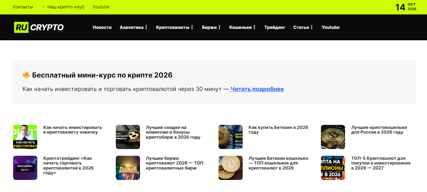Image resolution: width=427 pixels, height=192 pixels.
Task: Click the date 14 ОКТ 2026
Action: 406,7
